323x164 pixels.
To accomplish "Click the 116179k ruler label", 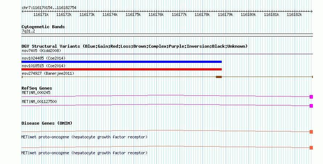I will [x=226, y=14].
